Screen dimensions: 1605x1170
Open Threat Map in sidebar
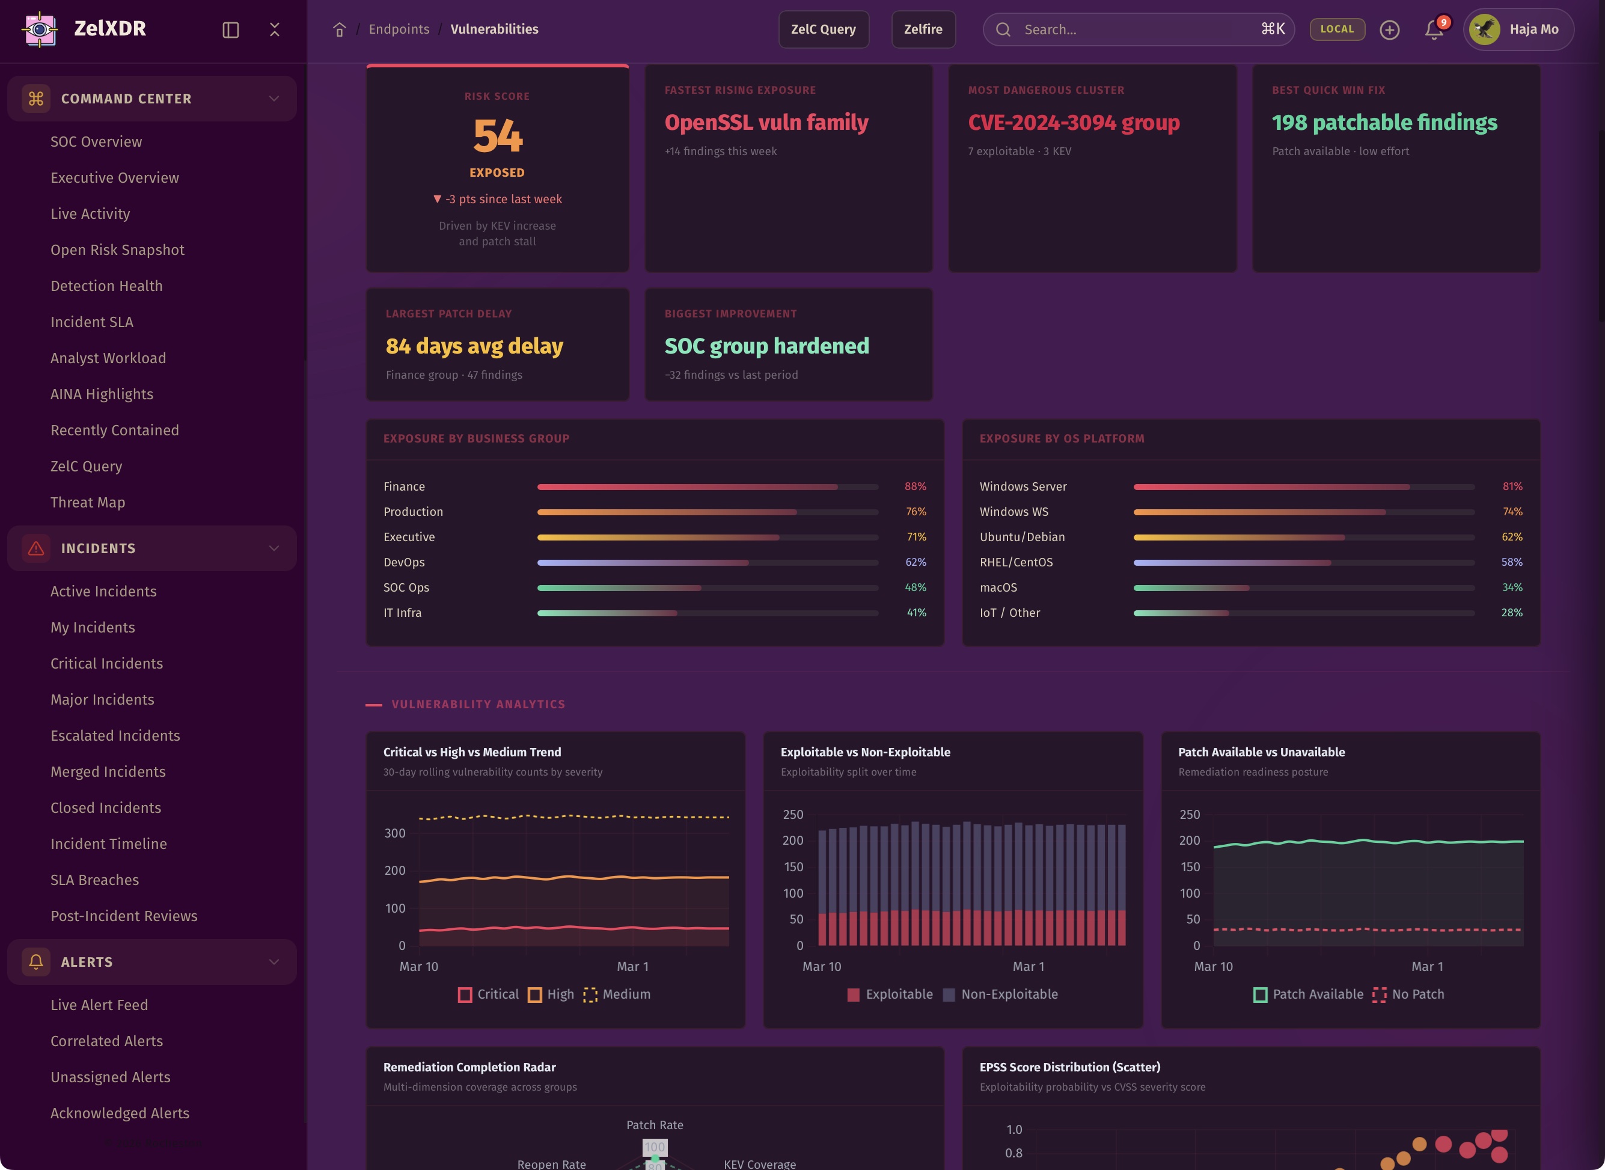point(88,502)
